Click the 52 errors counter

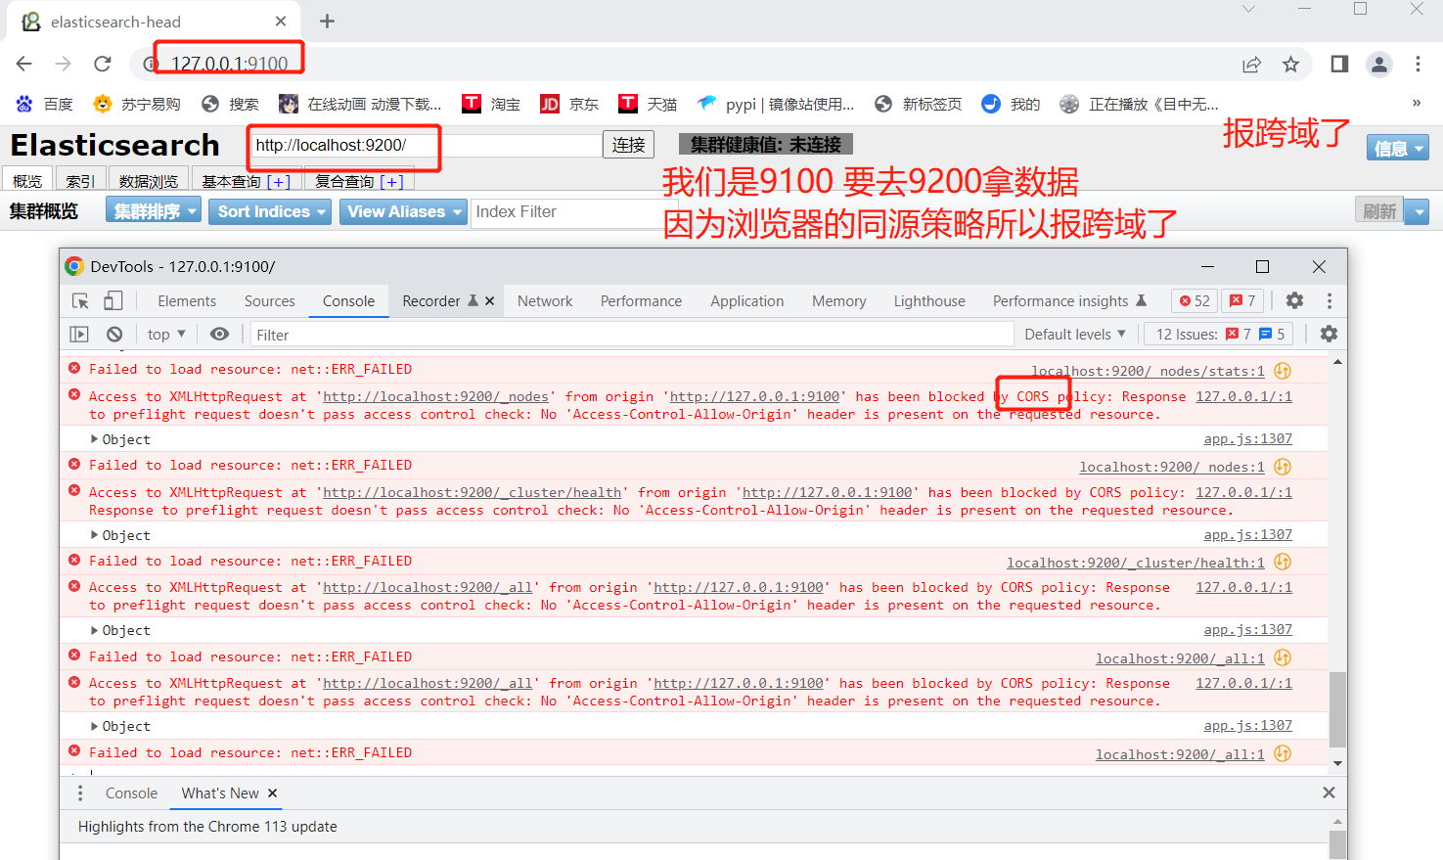click(1195, 301)
